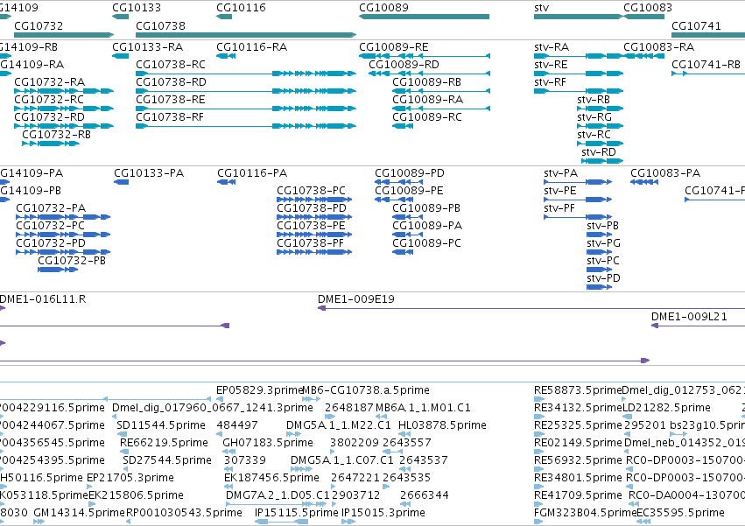
Task: Click the DME1-016L11.R clone end
Action: (3, 308)
